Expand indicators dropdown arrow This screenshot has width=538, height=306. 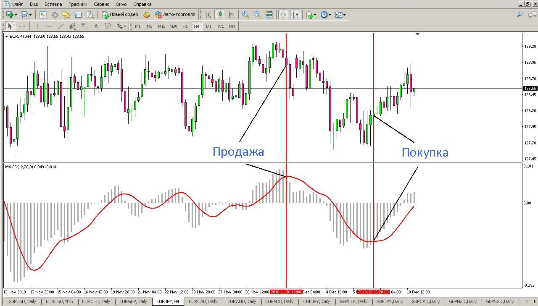[x=315, y=15]
